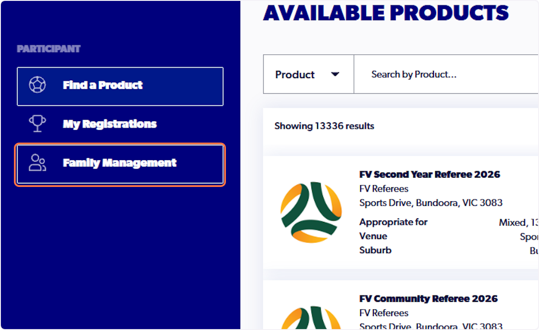Screen dimensions: 539x330
Task: Switch to the My Registrations section
Action: pos(110,124)
